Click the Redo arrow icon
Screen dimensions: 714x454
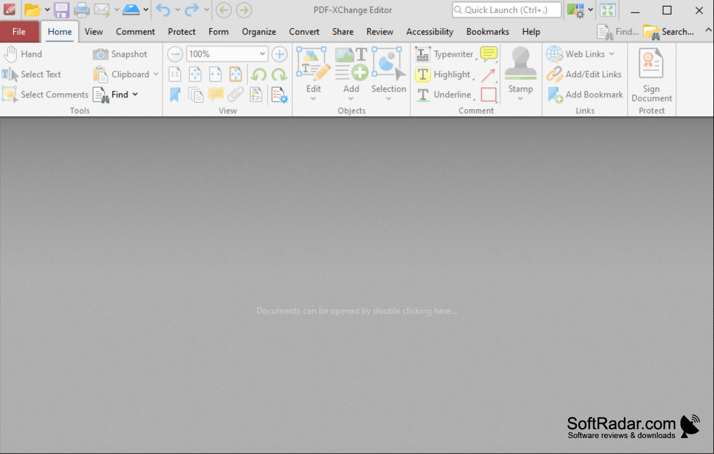(192, 10)
